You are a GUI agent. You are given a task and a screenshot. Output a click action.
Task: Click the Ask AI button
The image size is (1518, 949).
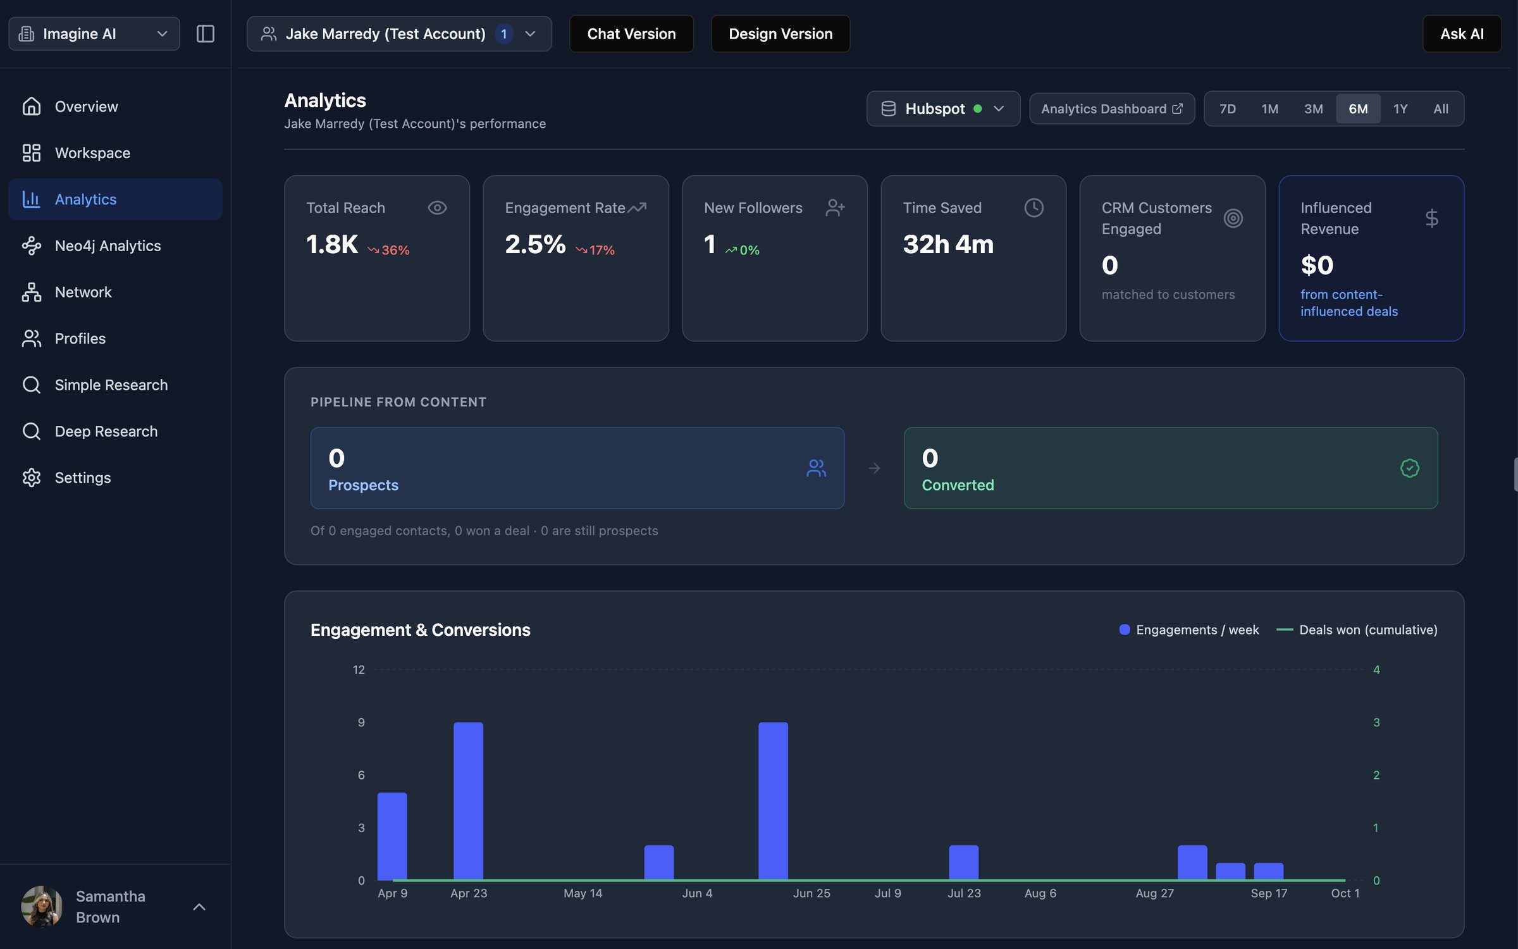tap(1462, 34)
